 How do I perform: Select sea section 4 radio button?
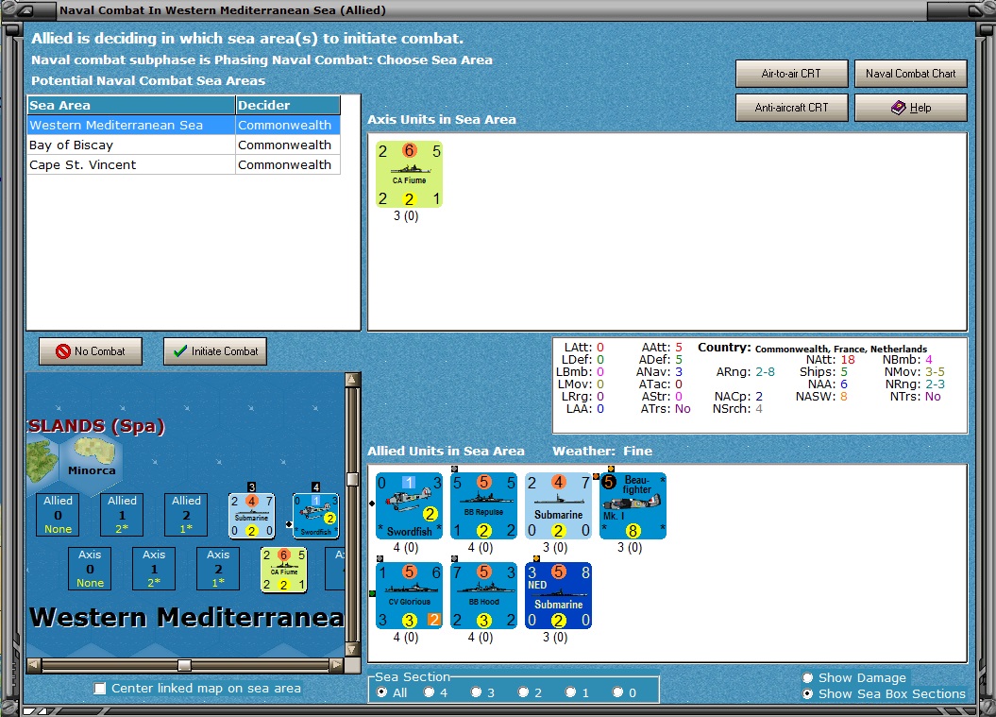(x=430, y=692)
